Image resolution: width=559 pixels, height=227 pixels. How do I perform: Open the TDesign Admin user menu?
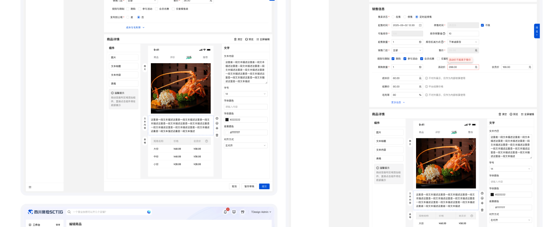coord(261,212)
